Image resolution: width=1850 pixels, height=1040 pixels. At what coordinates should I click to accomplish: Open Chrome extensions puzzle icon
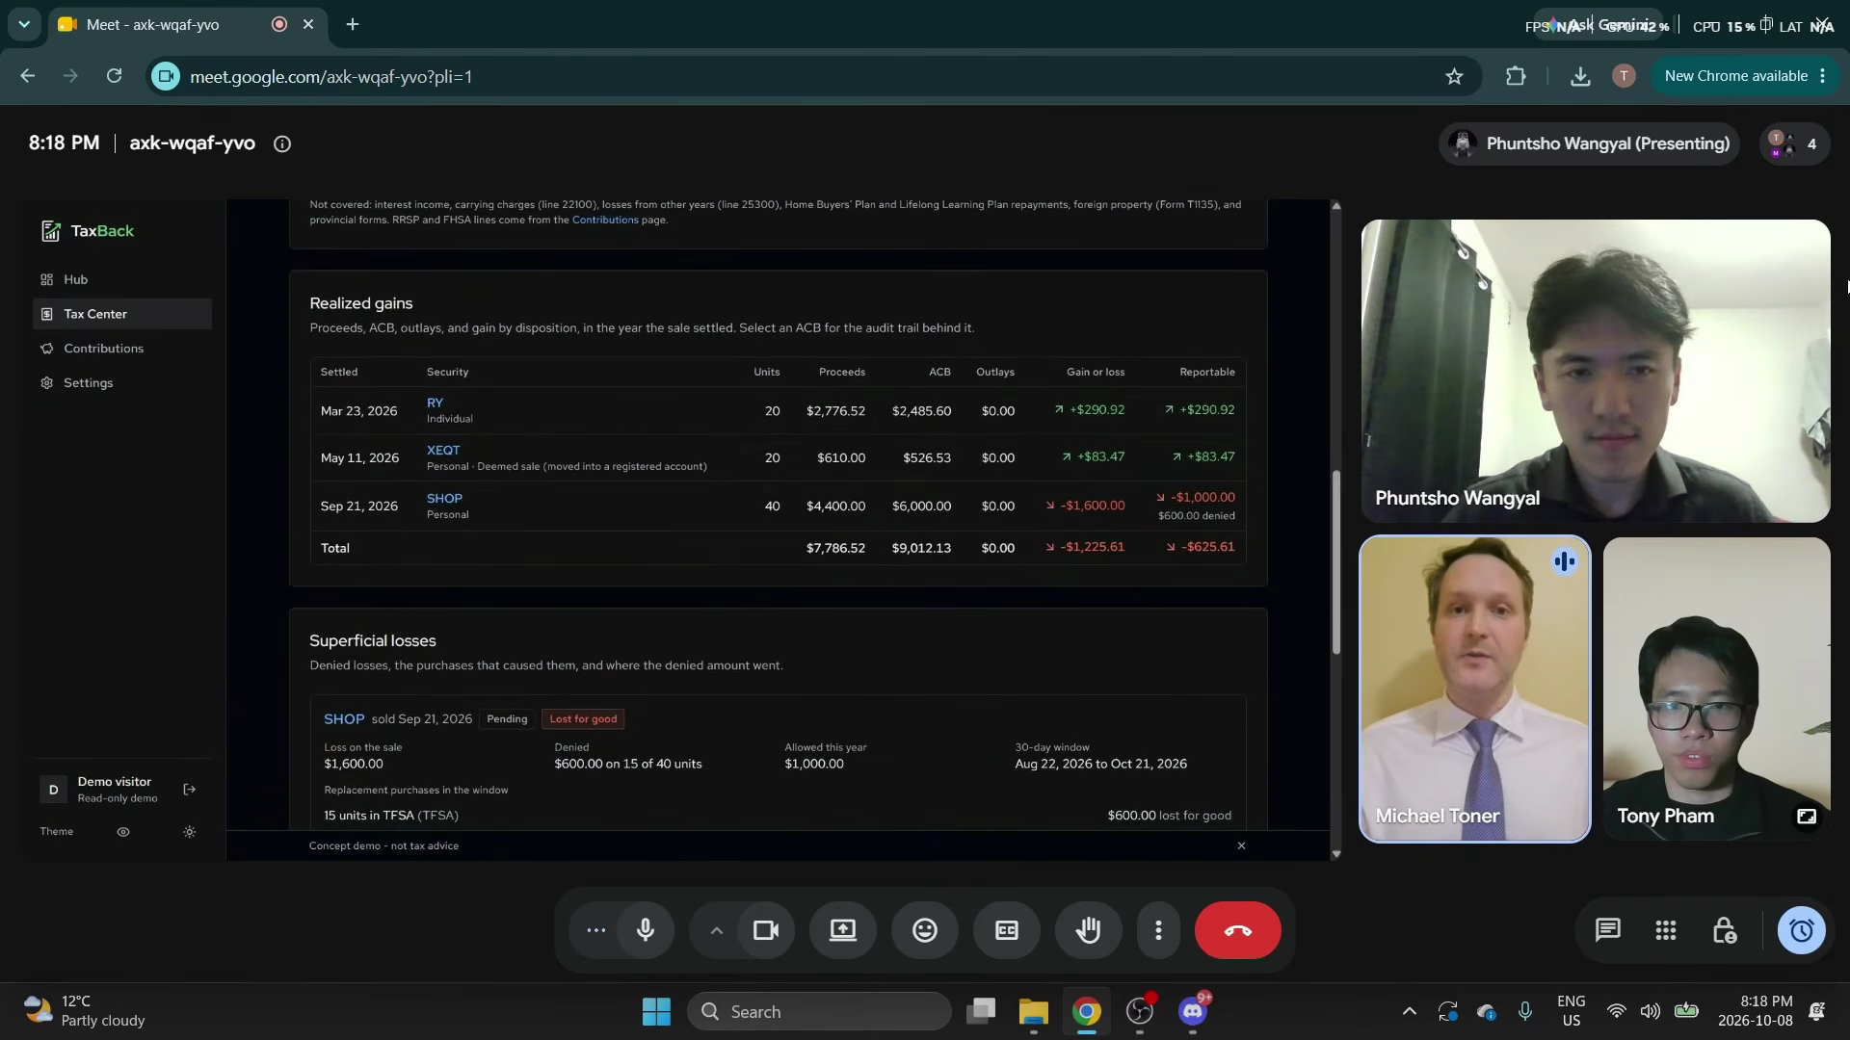1516,76
